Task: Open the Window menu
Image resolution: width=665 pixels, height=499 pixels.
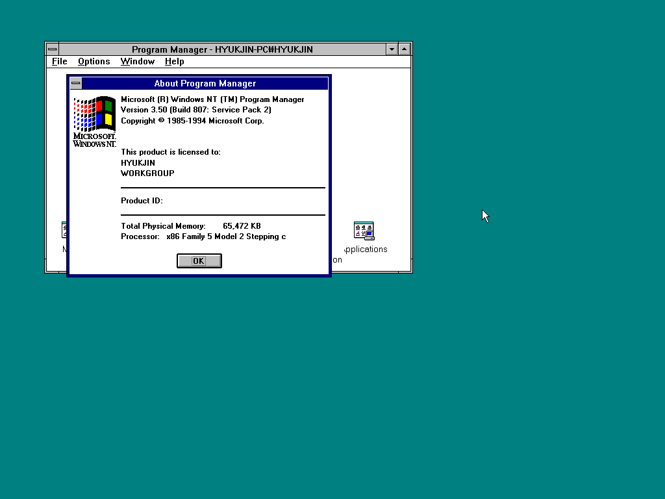Action: (x=138, y=62)
